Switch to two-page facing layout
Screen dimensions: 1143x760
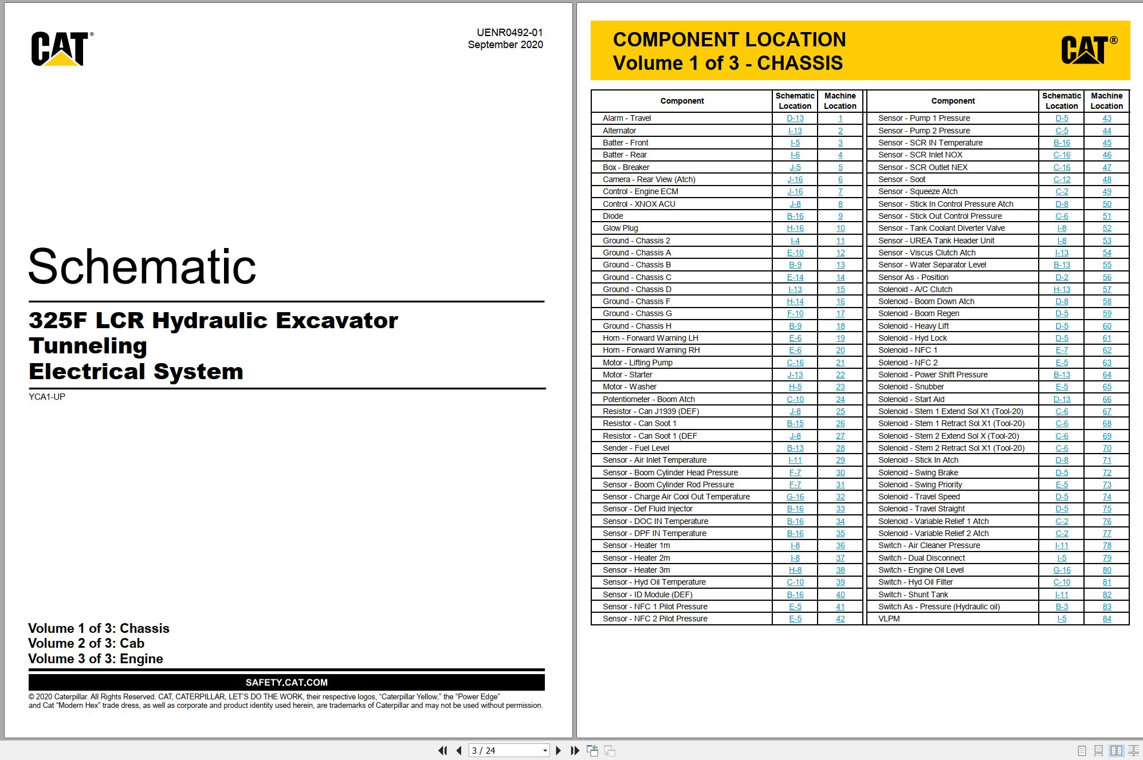tap(1116, 750)
